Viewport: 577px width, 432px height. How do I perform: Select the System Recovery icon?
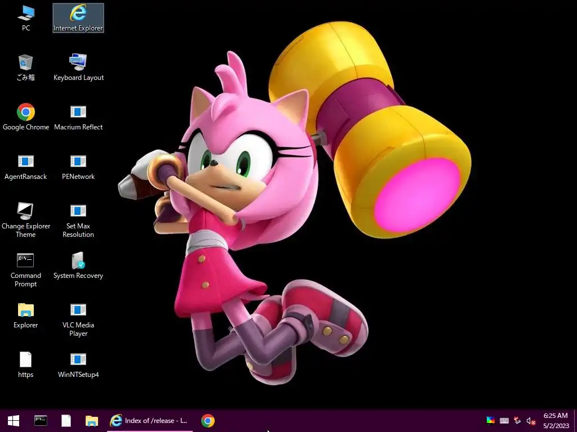(78, 266)
